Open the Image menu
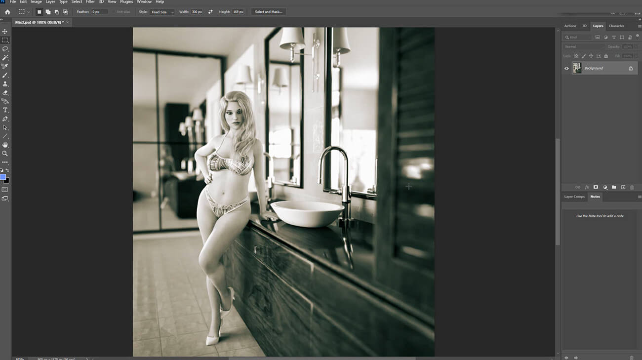The height and width of the screenshot is (360, 642). (36, 2)
